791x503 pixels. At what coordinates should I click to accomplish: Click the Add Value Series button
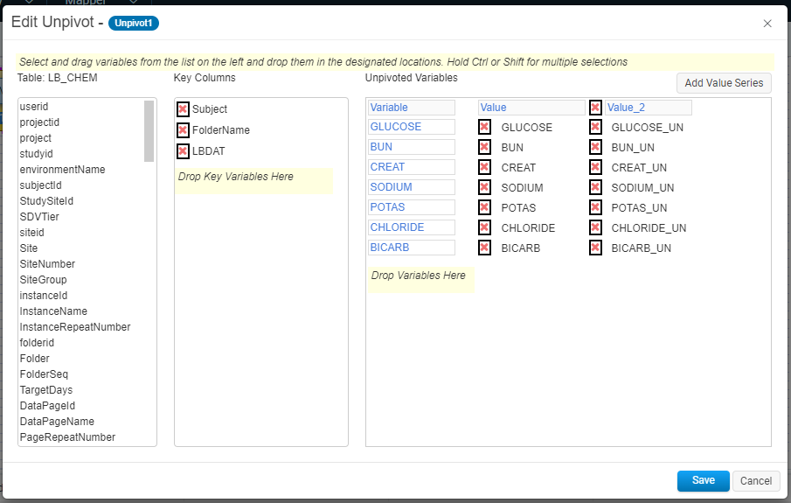(x=724, y=83)
